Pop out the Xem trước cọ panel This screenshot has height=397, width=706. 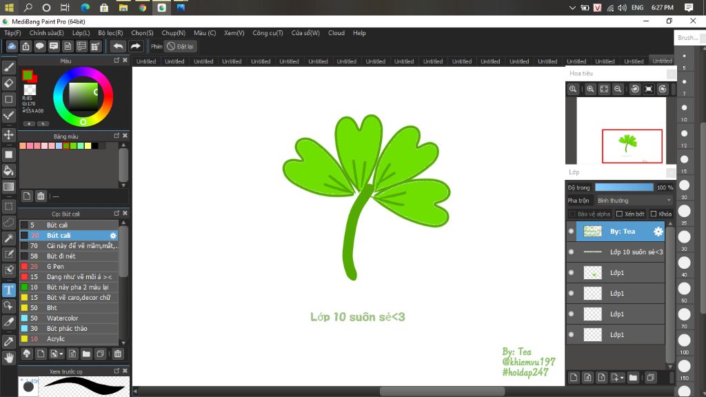[x=117, y=371]
